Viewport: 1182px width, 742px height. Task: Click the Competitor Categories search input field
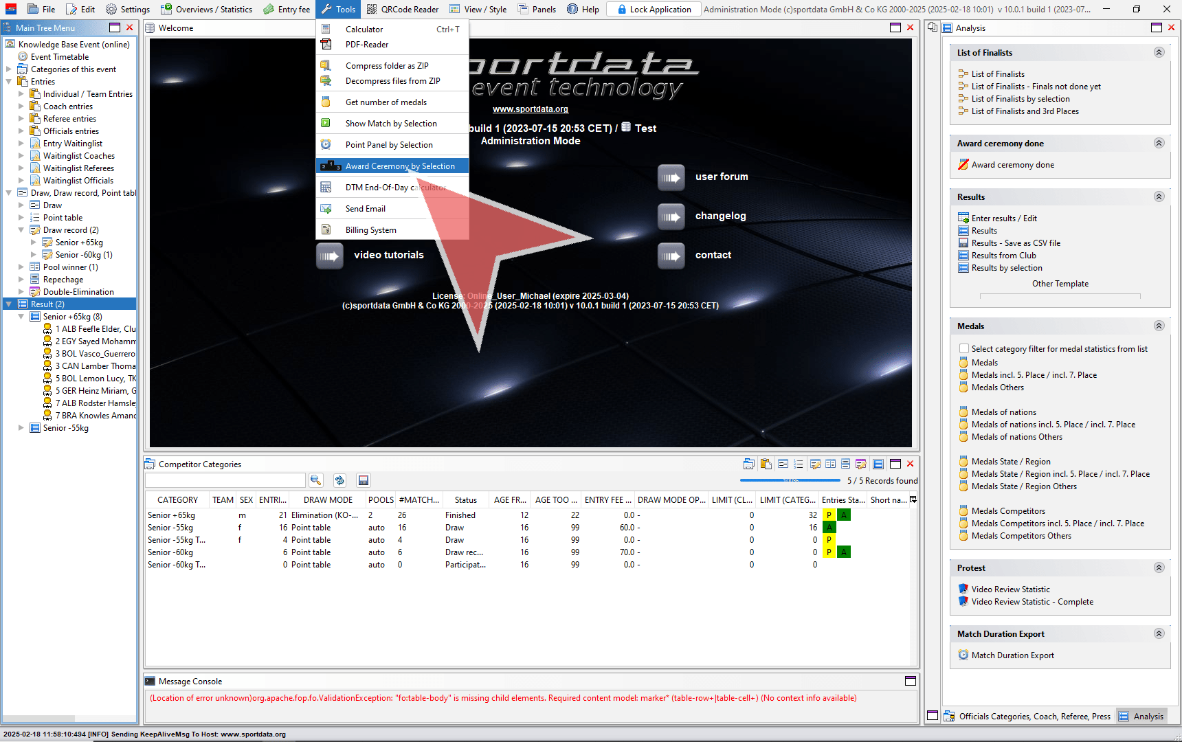tap(225, 480)
